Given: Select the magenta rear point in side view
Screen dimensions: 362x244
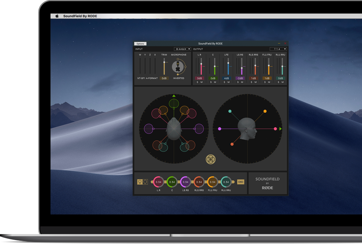Looking at the screenshot, I should pyautogui.click(x=219, y=129).
